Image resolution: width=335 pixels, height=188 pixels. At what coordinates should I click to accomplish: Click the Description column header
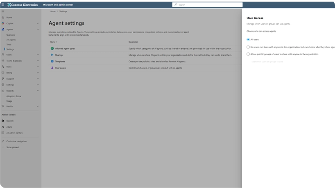coord(134,42)
